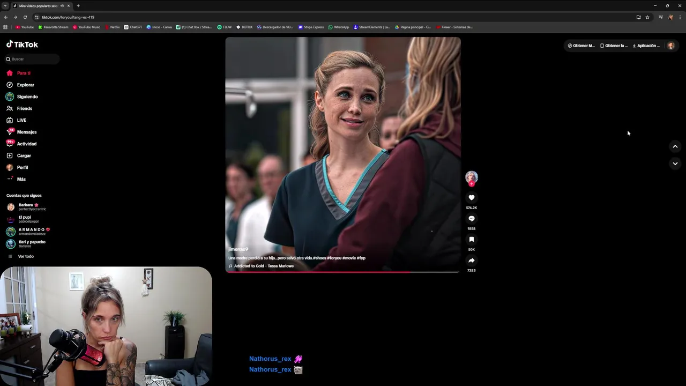Screen dimensions: 686x386
Task: Seek on the red video progress bar
Action: (342, 272)
